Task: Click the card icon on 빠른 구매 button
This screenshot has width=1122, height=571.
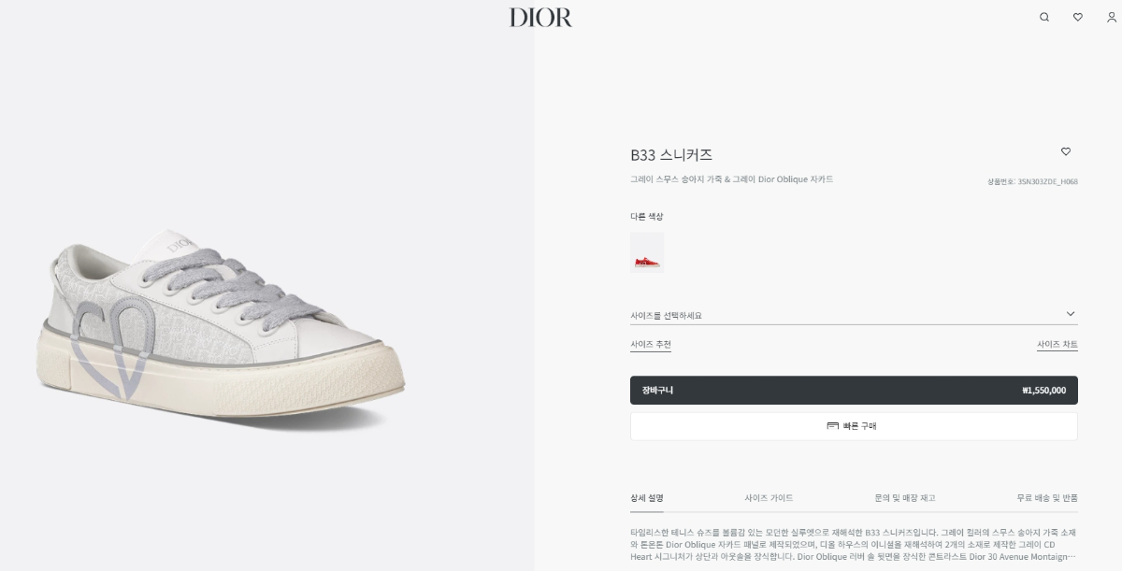Action: [x=833, y=426]
